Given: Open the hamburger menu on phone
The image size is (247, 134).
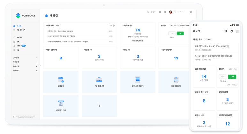Looking at the screenshot, I should tap(237, 31).
